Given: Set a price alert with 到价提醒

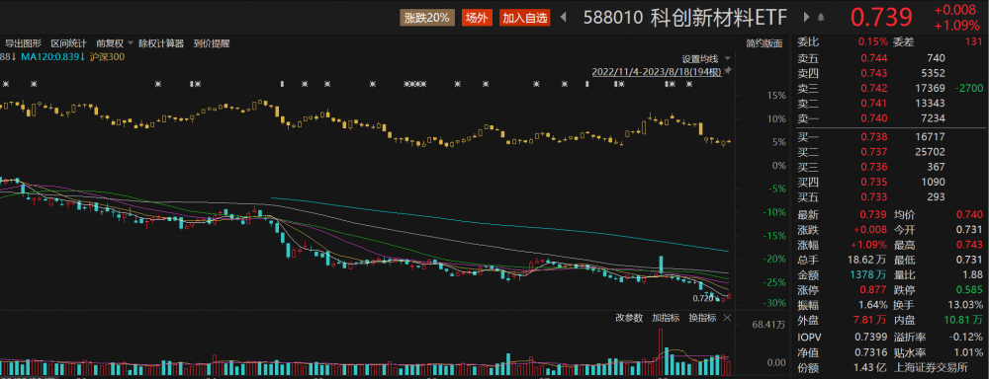Looking at the screenshot, I should coord(212,43).
